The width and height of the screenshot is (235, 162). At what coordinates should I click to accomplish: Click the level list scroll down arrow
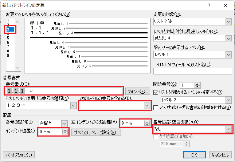pyautogui.click(x=17, y=68)
